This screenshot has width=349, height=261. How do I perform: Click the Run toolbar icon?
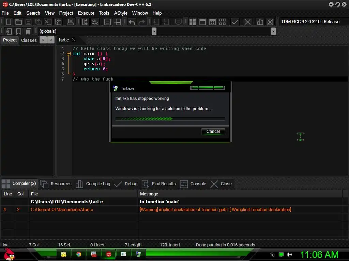click(x=202, y=22)
